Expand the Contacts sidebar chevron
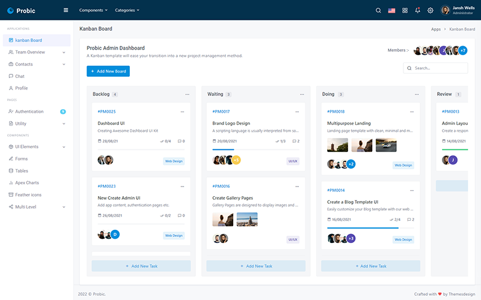The width and height of the screenshot is (481, 300). pyautogui.click(x=64, y=64)
